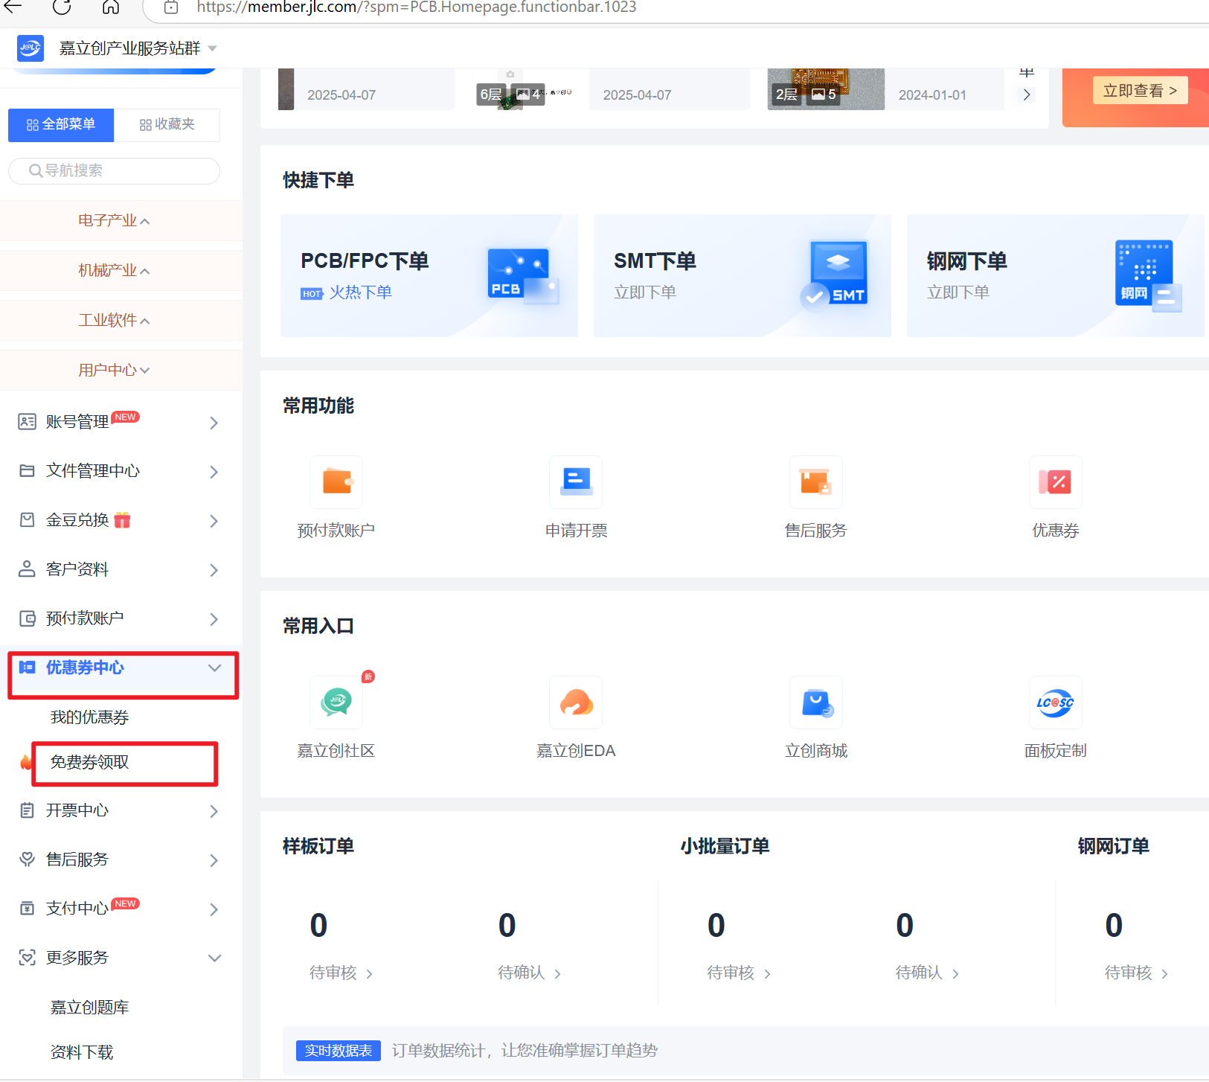Image resolution: width=1209 pixels, height=1082 pixels.
Task: Click the 客户资料 person icon
Action: [27, 569]
